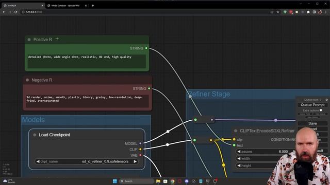
Task: Toggle collapse dot on Load Checkpoint node
Action: pyautogui.click(x=35, y=135)
